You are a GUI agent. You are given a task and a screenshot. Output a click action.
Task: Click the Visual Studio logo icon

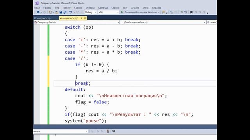(36, 3)
